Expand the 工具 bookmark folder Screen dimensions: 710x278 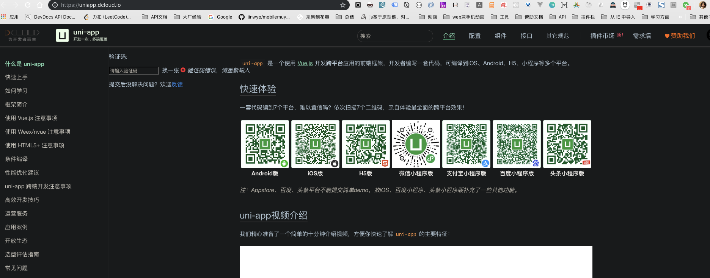(x=500, y=17)
